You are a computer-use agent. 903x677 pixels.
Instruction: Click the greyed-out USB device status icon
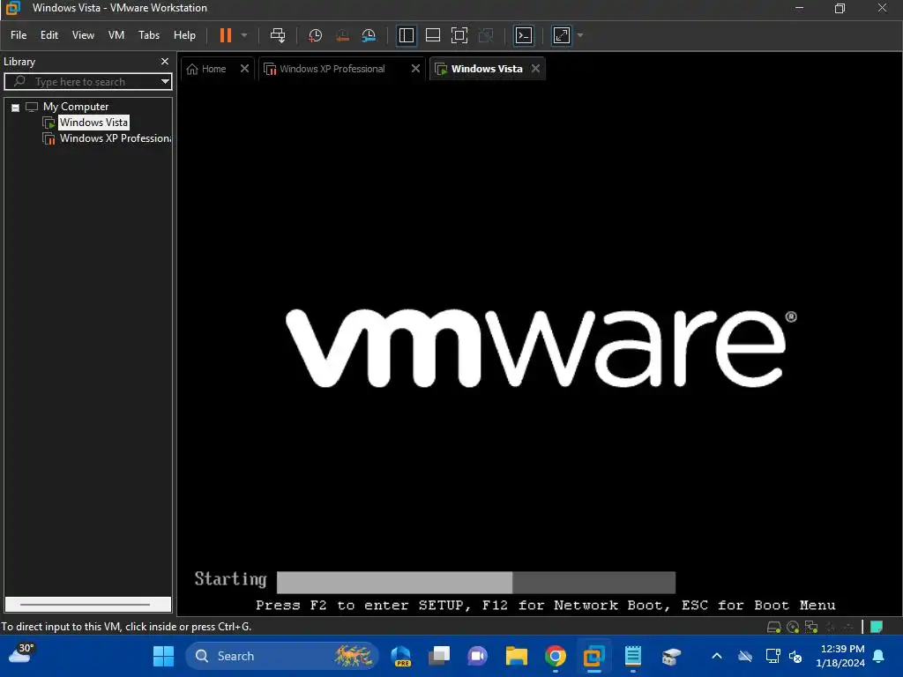(x=831, y=627)
